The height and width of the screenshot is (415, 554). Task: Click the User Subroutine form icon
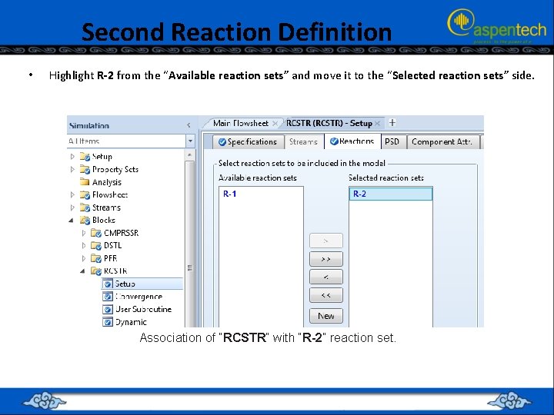[x=108, y=309]
